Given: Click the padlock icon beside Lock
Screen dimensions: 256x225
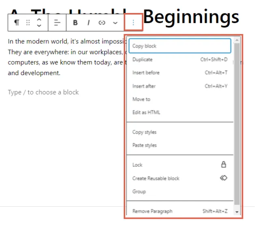Looking at the screenshot, I should pyautogui.click(x=224, y=165).
